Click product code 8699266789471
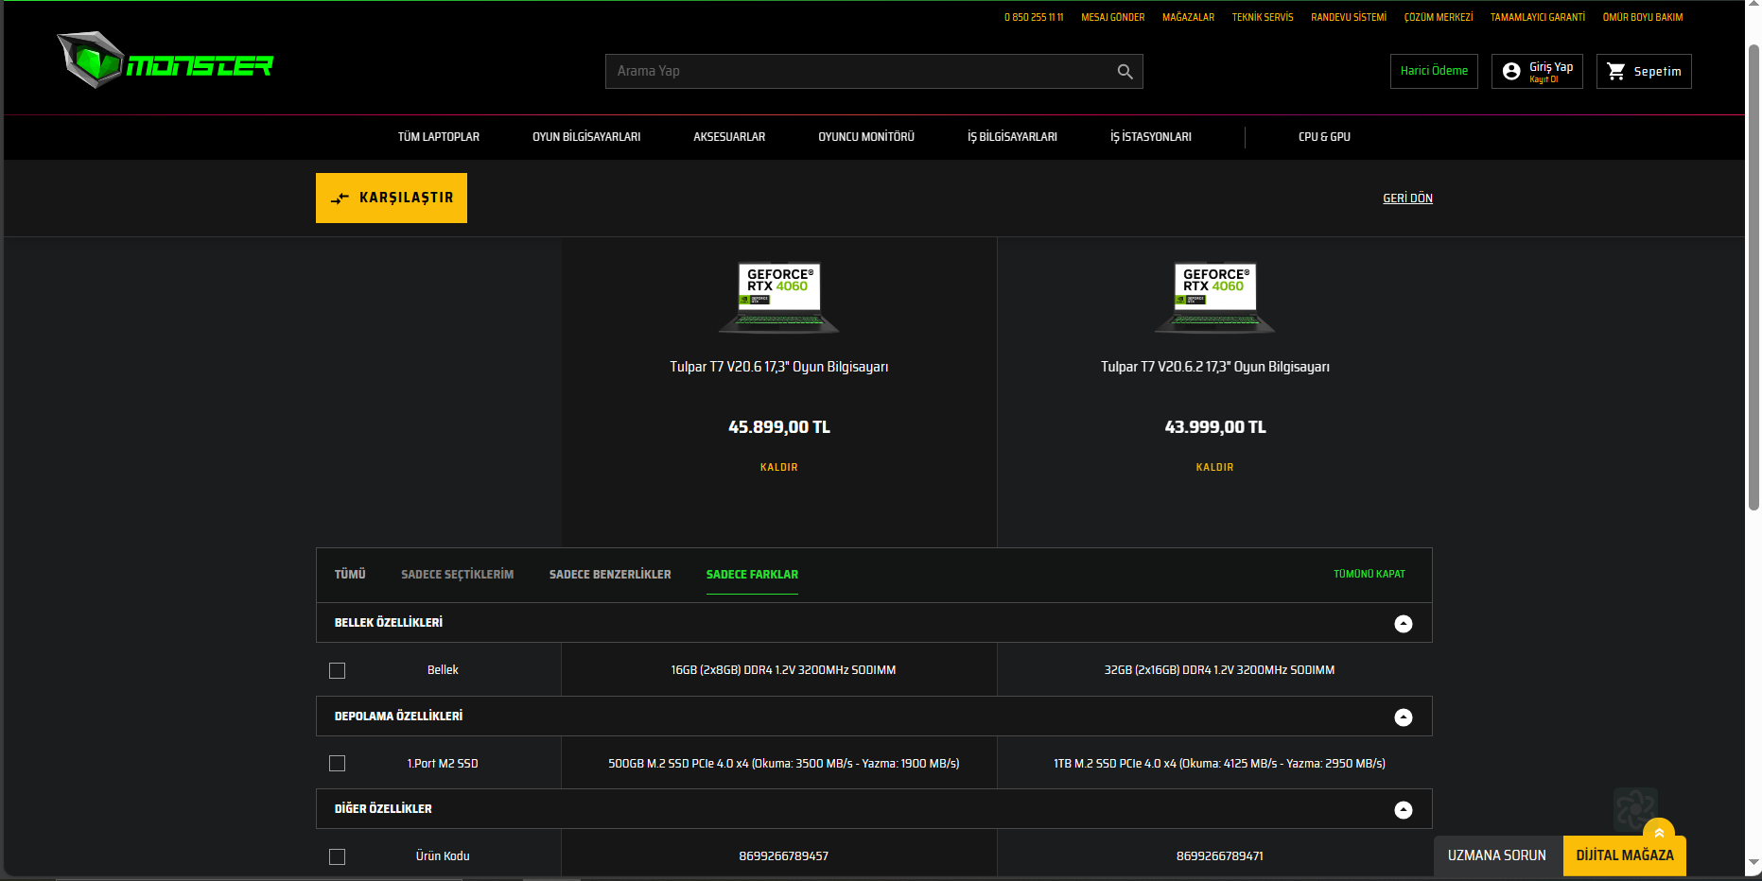Screen dimensions: 1762x881 1219,856
